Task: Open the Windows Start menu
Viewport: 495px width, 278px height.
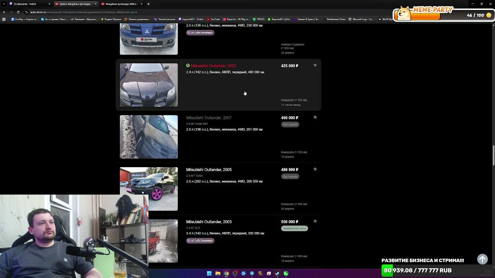Action: coord(209,273)
